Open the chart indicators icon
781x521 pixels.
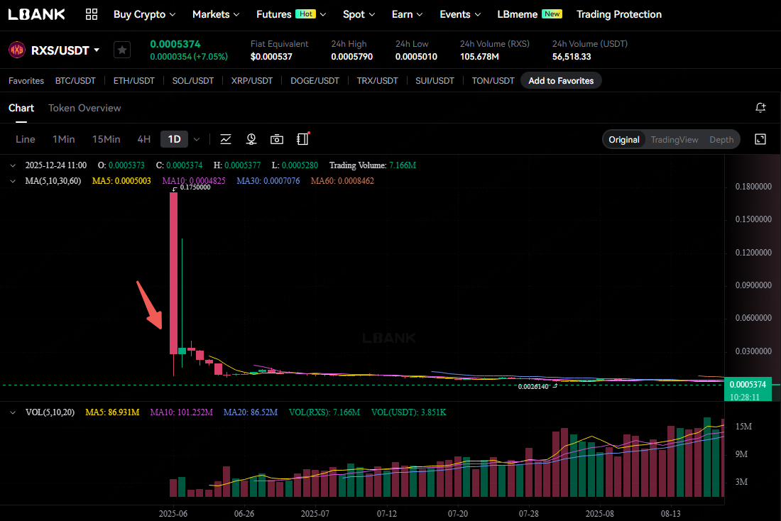coord(226,139)
